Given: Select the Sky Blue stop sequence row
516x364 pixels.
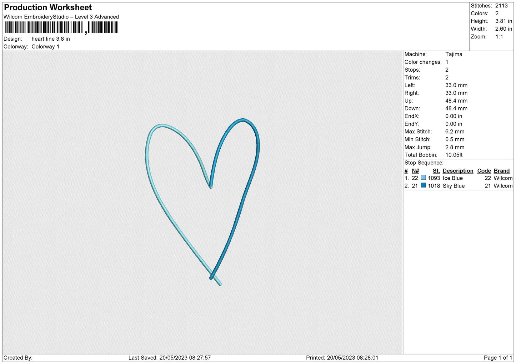Looking at the screenshot, I should [x=459, y=186].
